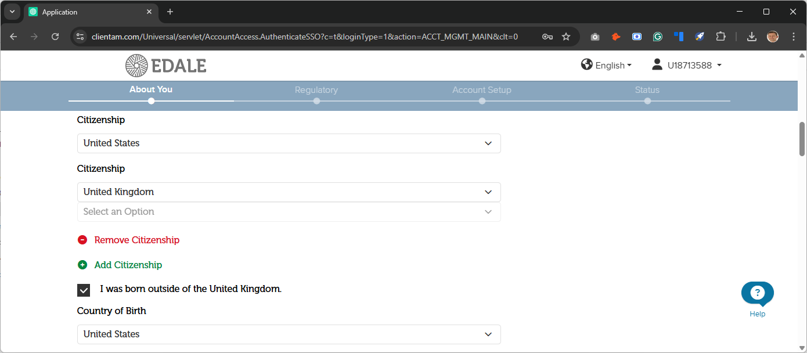Click the orange extension icon
This screenshot has width=807, height=353.
[616, 37]
